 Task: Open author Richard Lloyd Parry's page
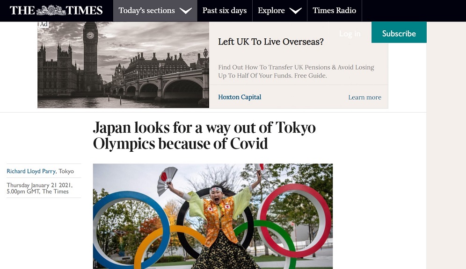pyautogui.click(x=31, y=171)
